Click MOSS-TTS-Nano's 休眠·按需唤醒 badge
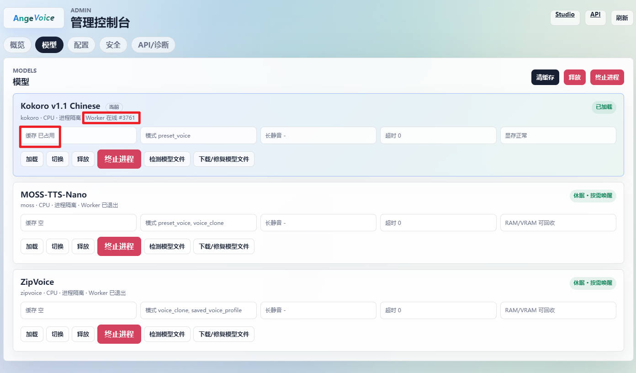The width and height of the screenshot is (636, 373). pyautogui.click(x=593, y=196)
